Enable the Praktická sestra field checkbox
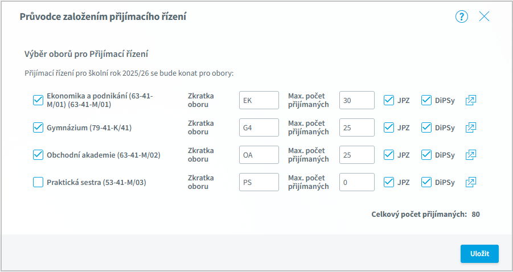 click(38, 182)
